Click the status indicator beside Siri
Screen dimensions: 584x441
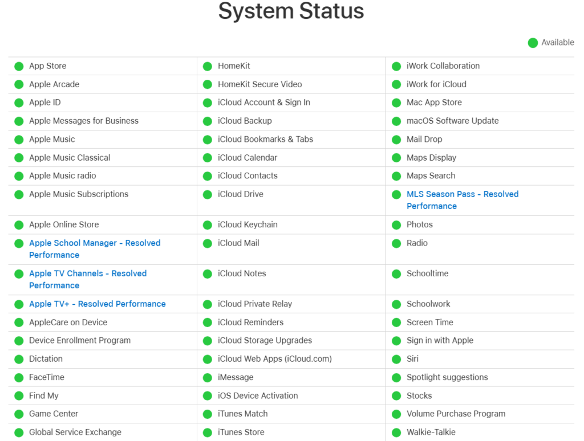point(396,359)
